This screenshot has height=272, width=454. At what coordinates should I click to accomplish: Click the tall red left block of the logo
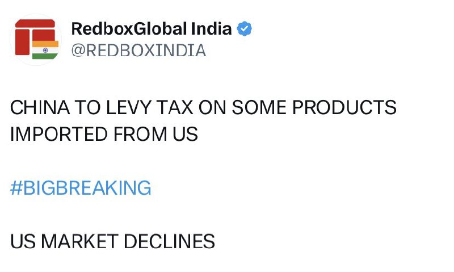(x=22, y=42)
